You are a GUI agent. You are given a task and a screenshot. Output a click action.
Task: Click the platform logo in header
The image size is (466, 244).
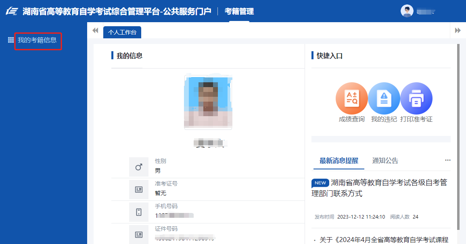12,11
